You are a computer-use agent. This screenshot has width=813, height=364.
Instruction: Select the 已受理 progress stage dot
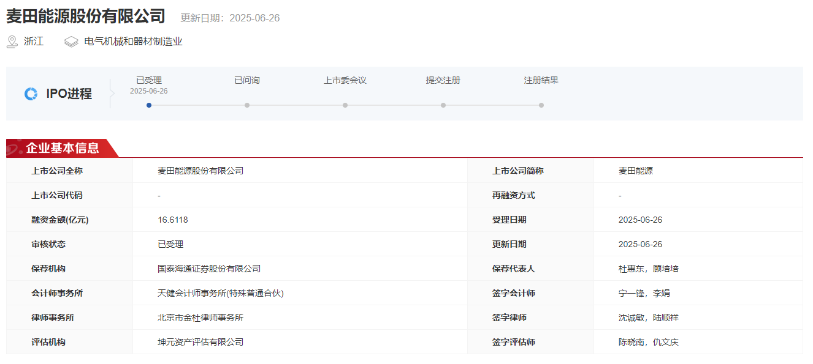pyautogui.click(x=149, y=105)
